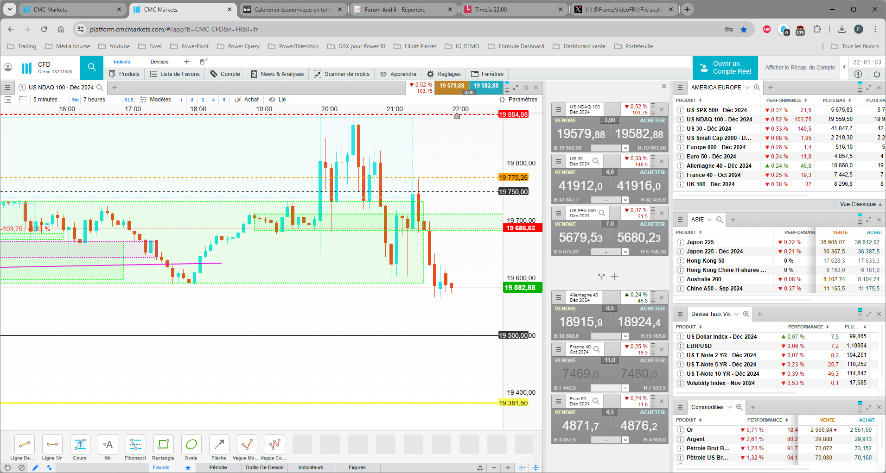This screenshot has height=473, width=886.
Task: Select chart preset 5
Action: 224,100
